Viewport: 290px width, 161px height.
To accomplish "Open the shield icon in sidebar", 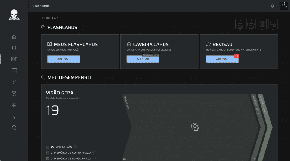I will [x=14, y=48].
